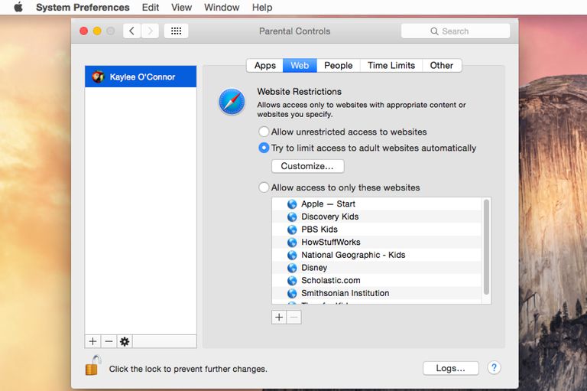The image size is (587, 391).
Task: Switch to the Web tab
Action: [300, 65]
